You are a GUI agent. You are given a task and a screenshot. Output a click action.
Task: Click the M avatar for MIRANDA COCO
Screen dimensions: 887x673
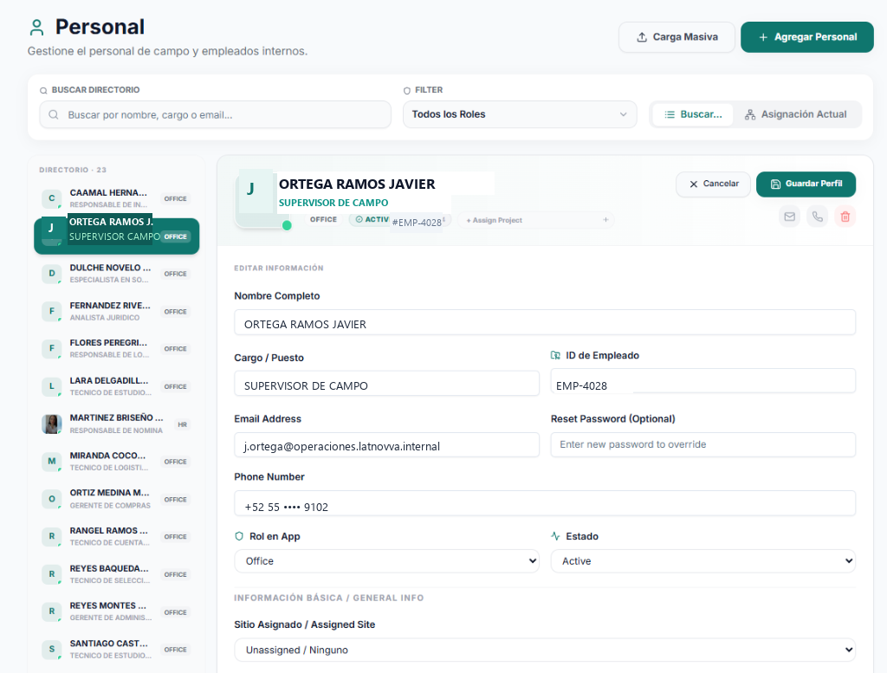[51, 462]
